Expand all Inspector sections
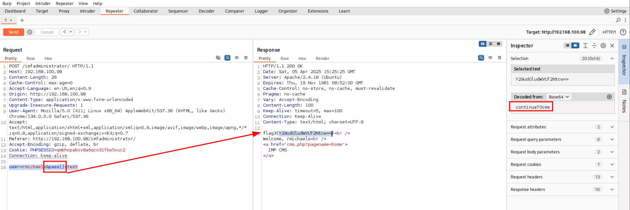This screenshot has width=630, height=210. [x=585, y=45]
